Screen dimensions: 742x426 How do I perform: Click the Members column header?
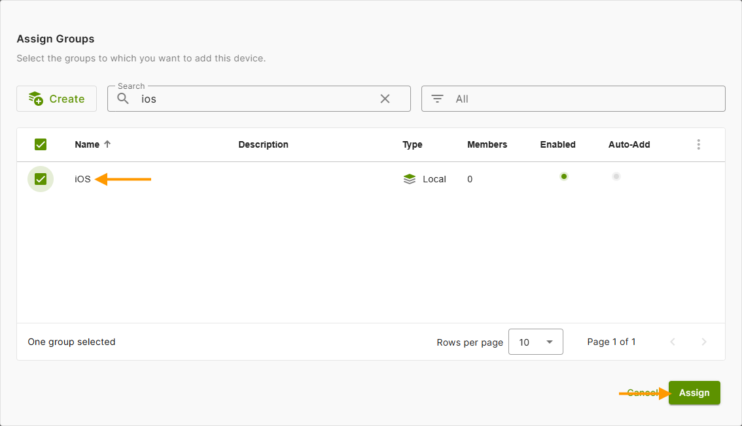click(487, 144)
